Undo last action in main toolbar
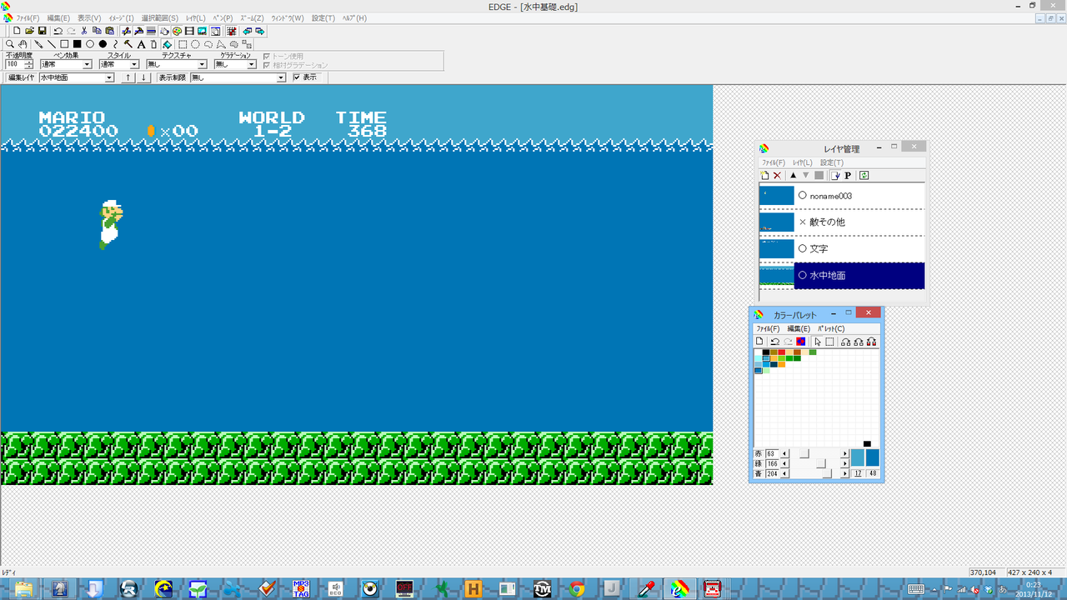Screen dimensions: 1067x600 pos(58,31)
